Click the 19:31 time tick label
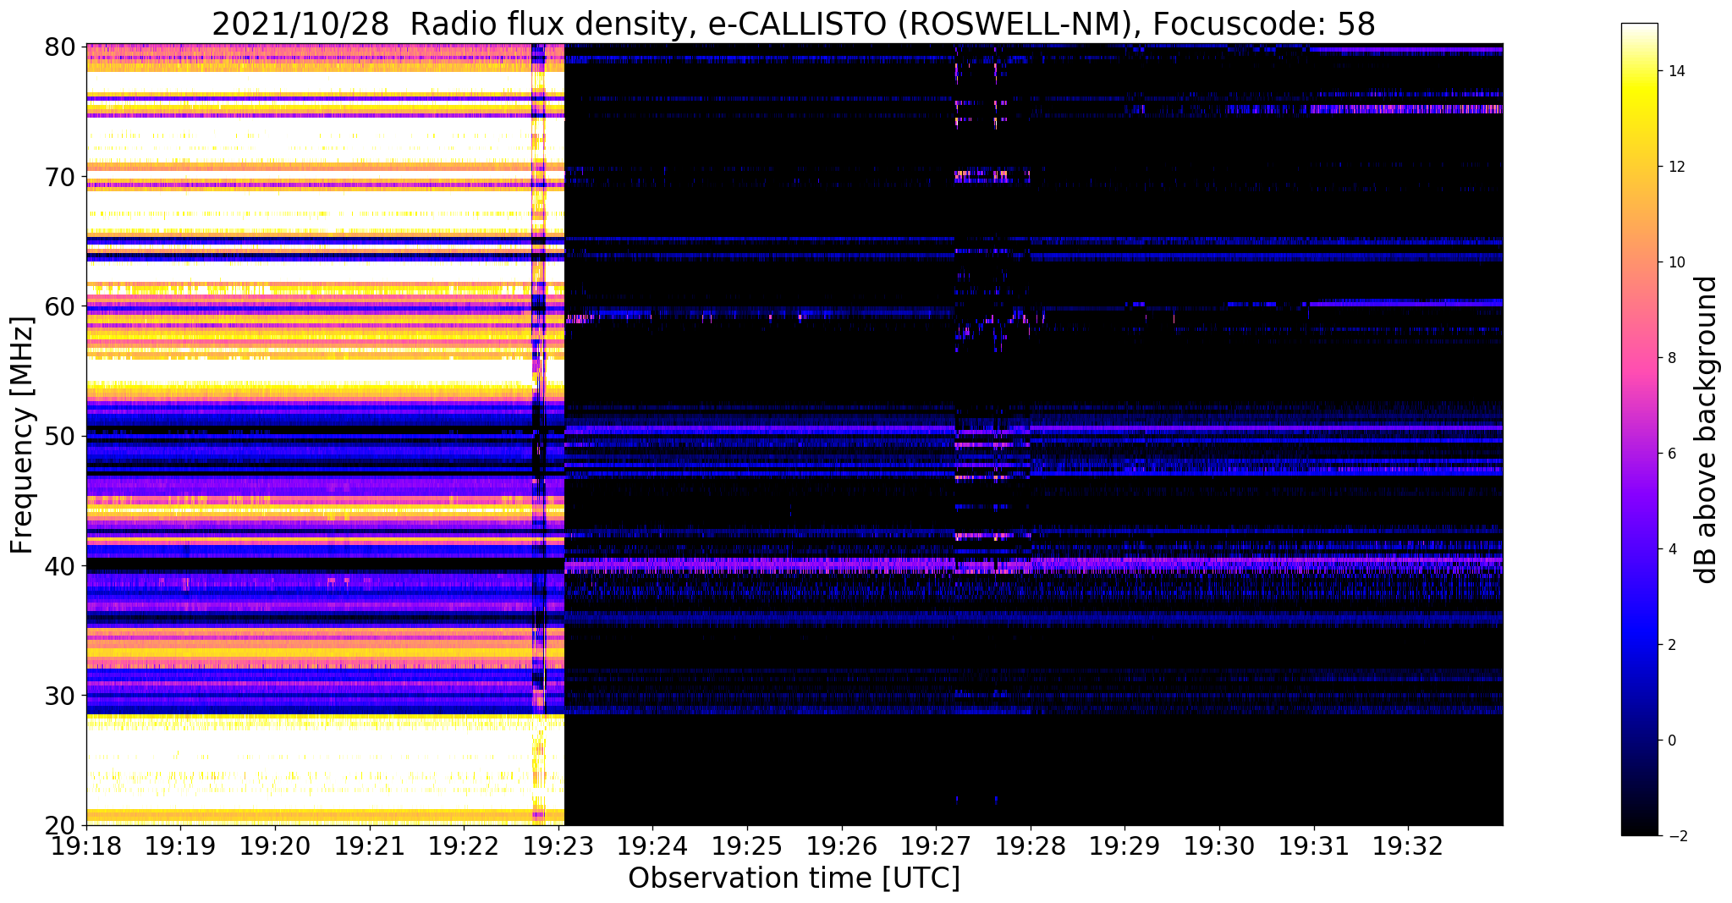 tap(1314, 845)
